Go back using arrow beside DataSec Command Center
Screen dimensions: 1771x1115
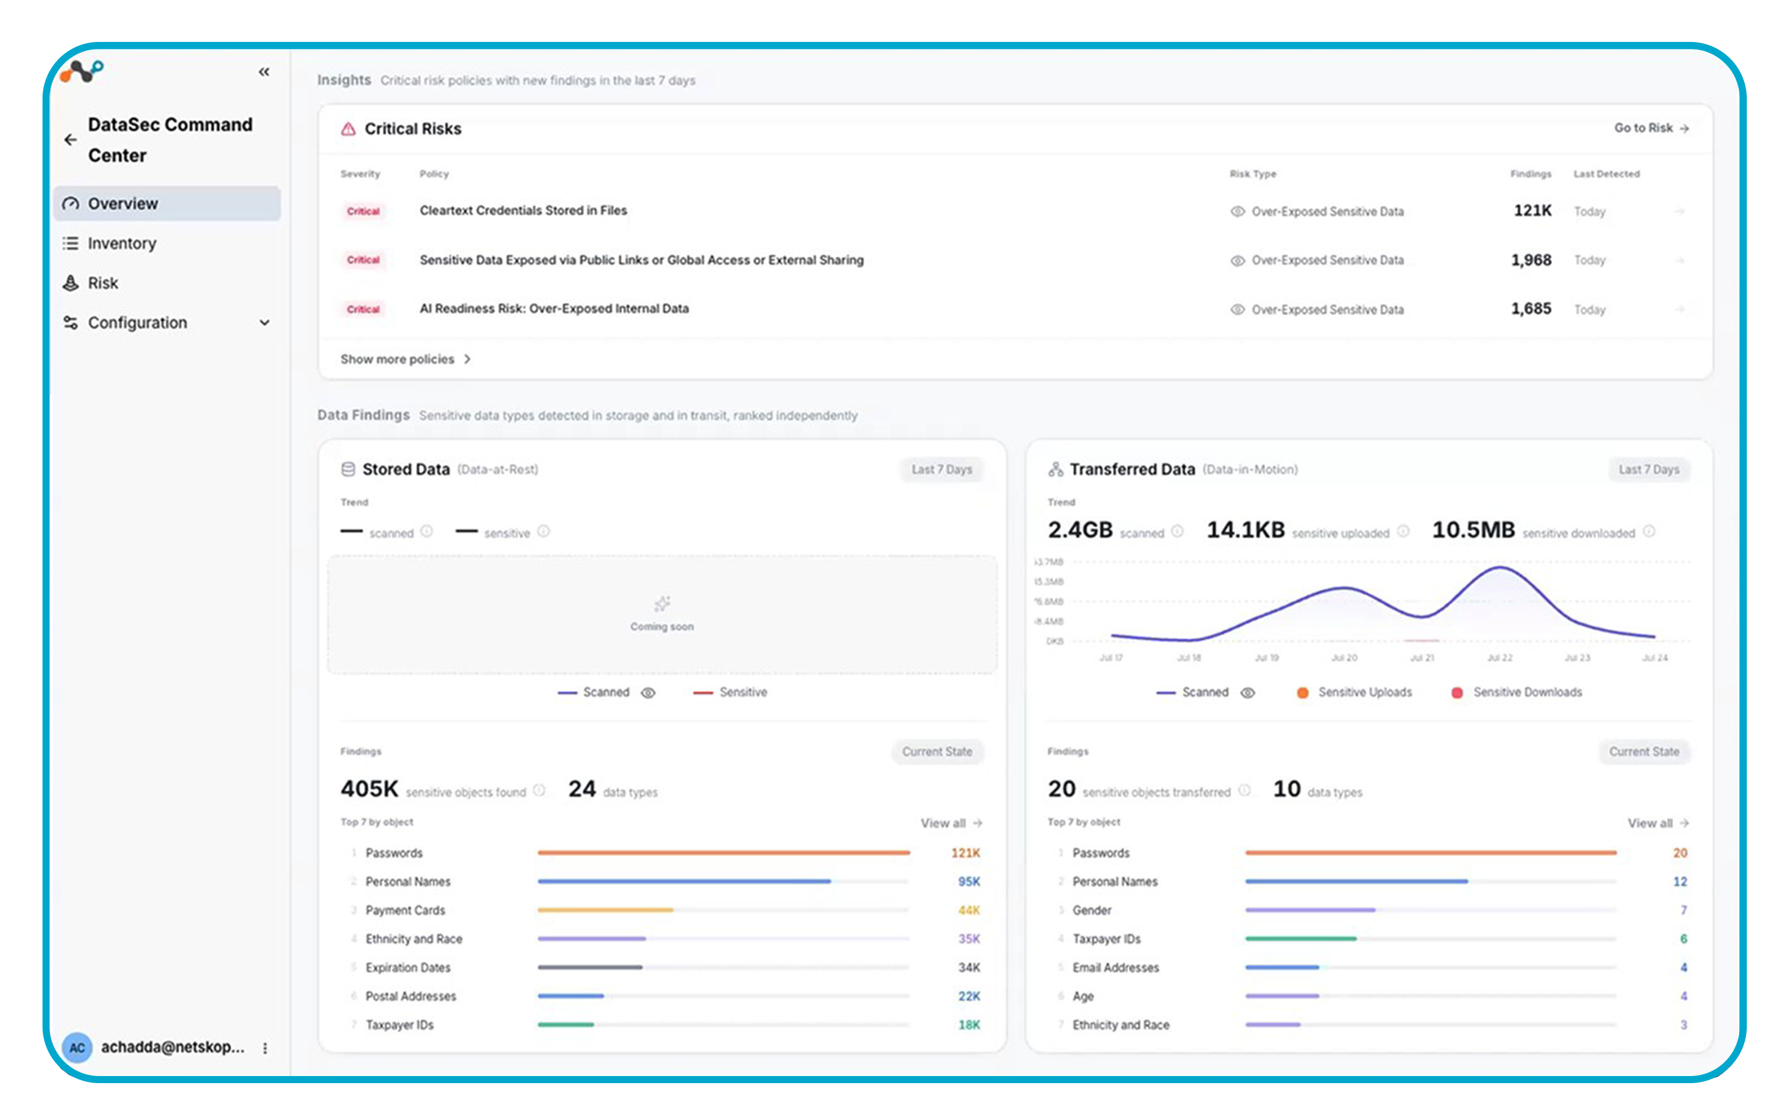tap(71, 140)
